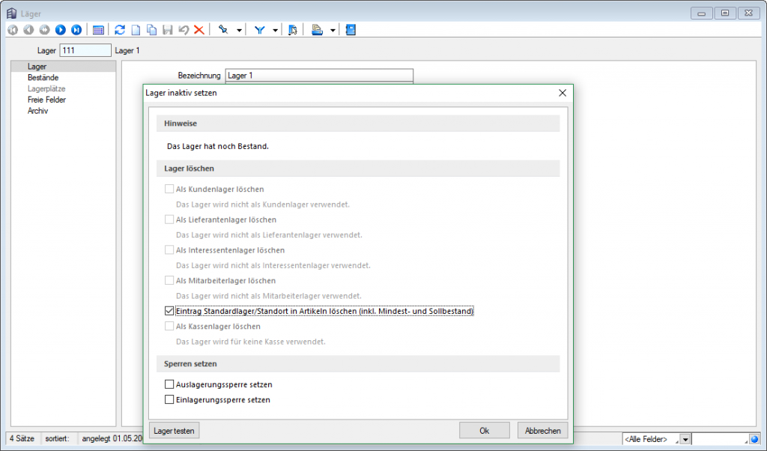Click the Bezeichnung field with Lager 1
767x451 pixels.
click(x=319, y=76)
